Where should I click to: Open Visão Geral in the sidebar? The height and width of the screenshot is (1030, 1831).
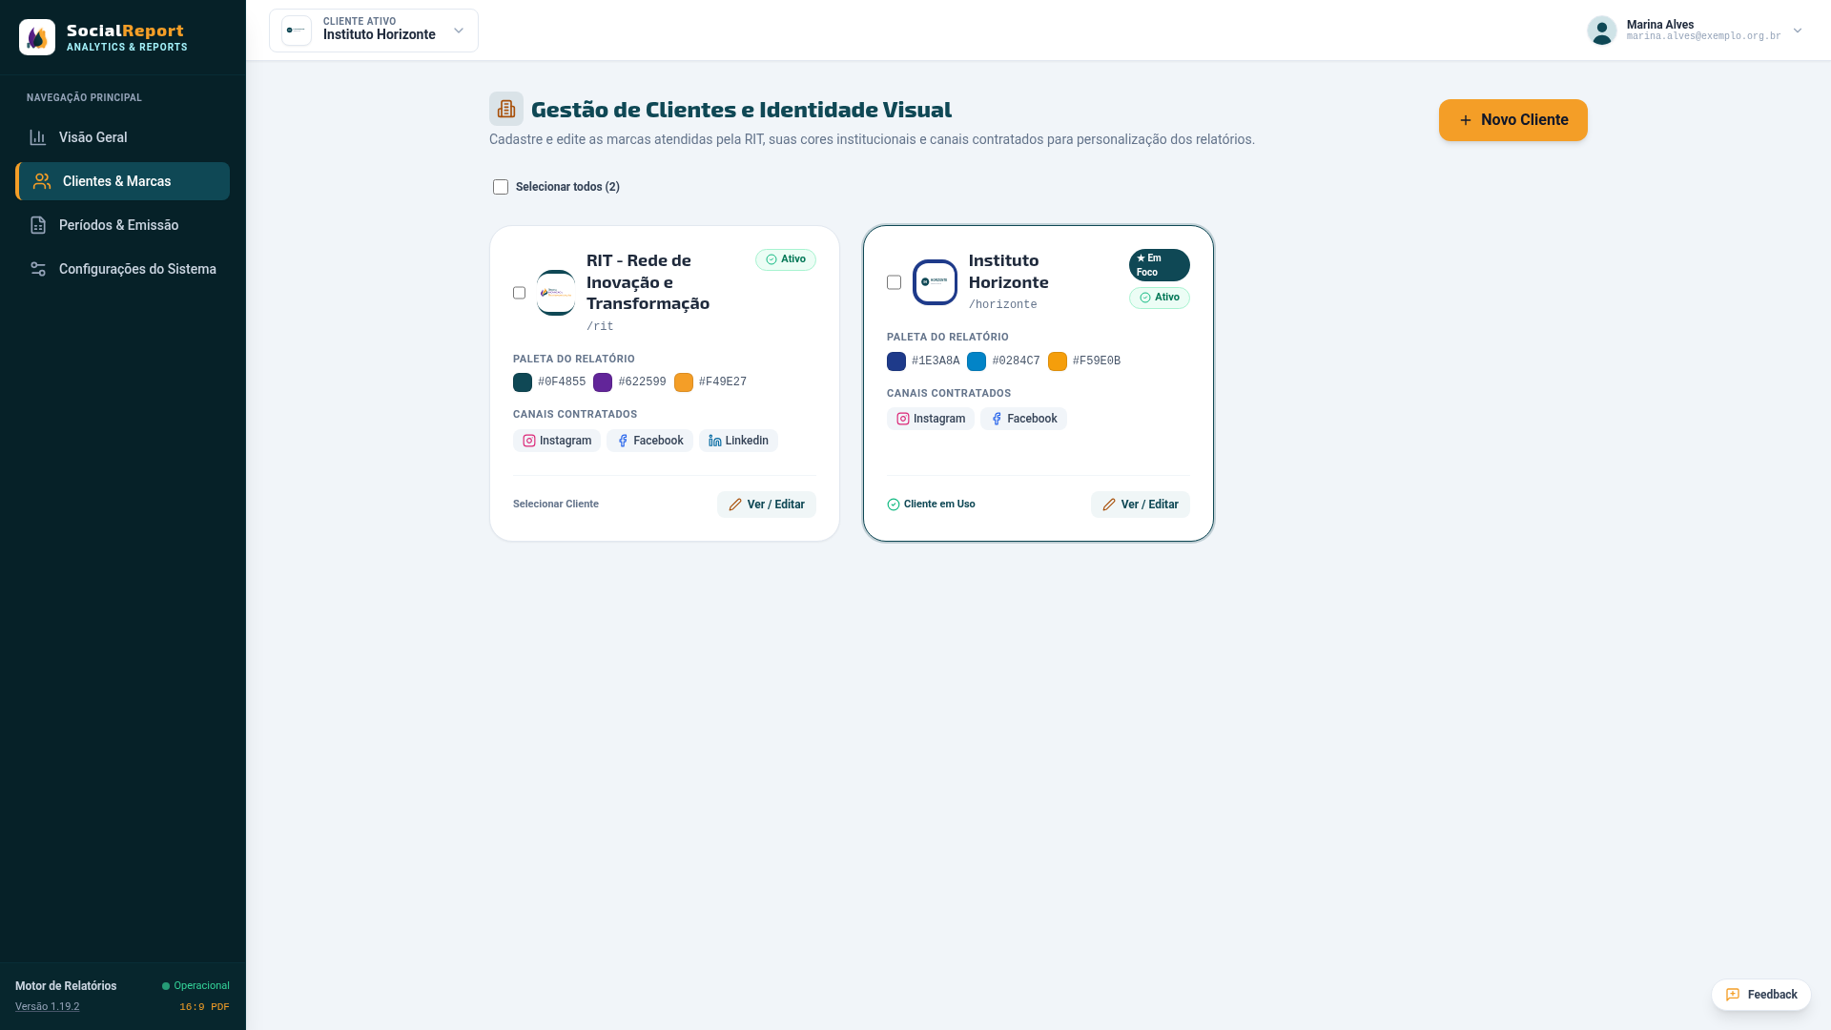(x=122, y=137)
